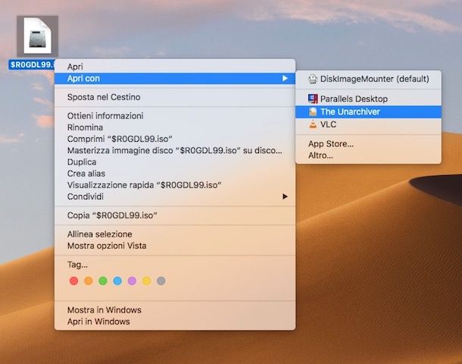The image size is (462, 364).
Task: Apply the gray tag color
Action: click(161, 281)
